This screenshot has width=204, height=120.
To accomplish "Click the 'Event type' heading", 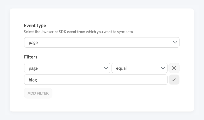I will pyautogui.click(x=35, y=26).
